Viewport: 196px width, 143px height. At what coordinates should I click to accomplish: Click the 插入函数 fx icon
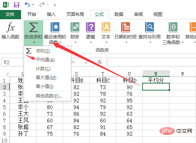coord(10,27)
